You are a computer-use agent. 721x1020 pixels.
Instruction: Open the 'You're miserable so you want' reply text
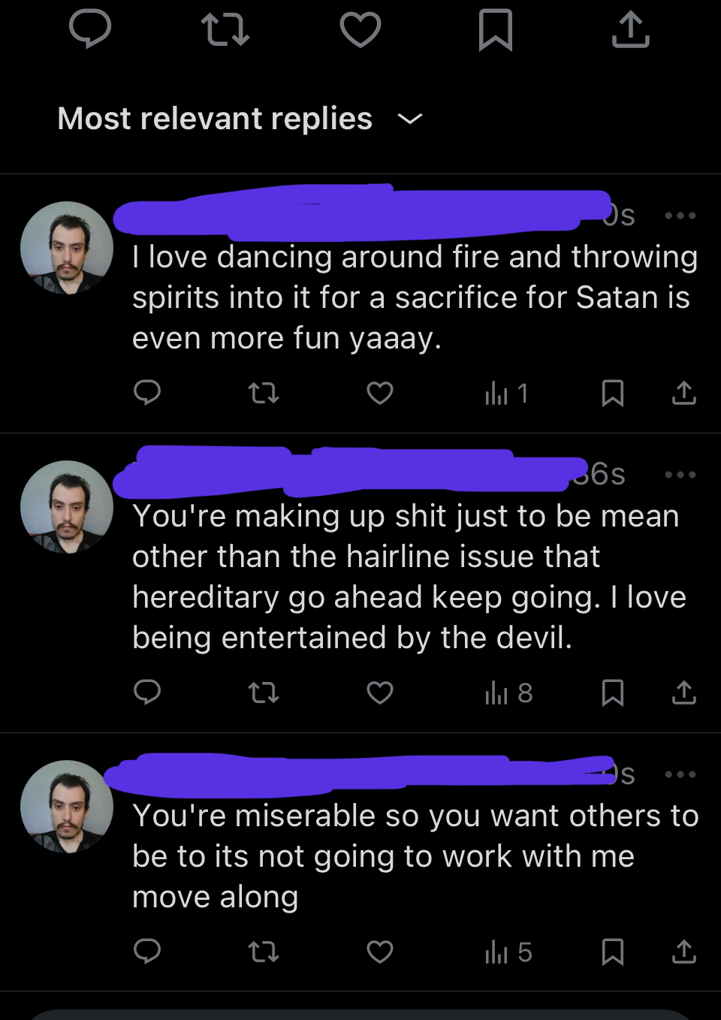(x=415, y=856)
